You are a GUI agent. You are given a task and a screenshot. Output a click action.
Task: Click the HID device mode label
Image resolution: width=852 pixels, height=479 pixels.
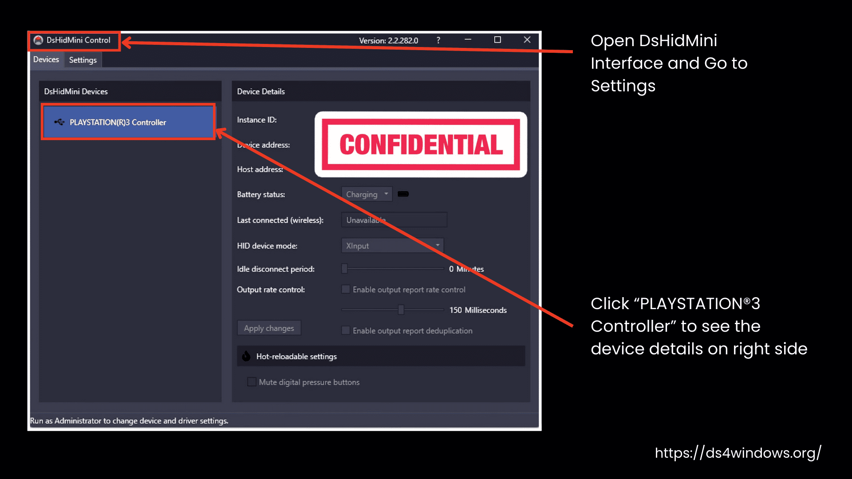click(267, 246)
